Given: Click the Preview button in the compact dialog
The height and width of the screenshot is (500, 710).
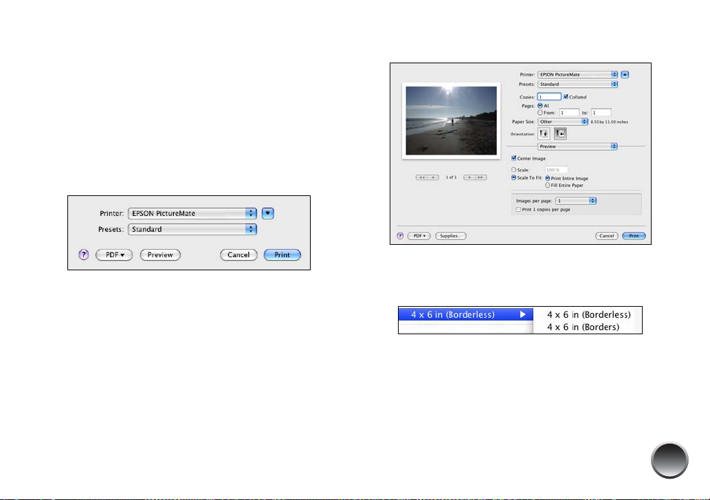Looking at the screenshot, I should pos(160,255).
